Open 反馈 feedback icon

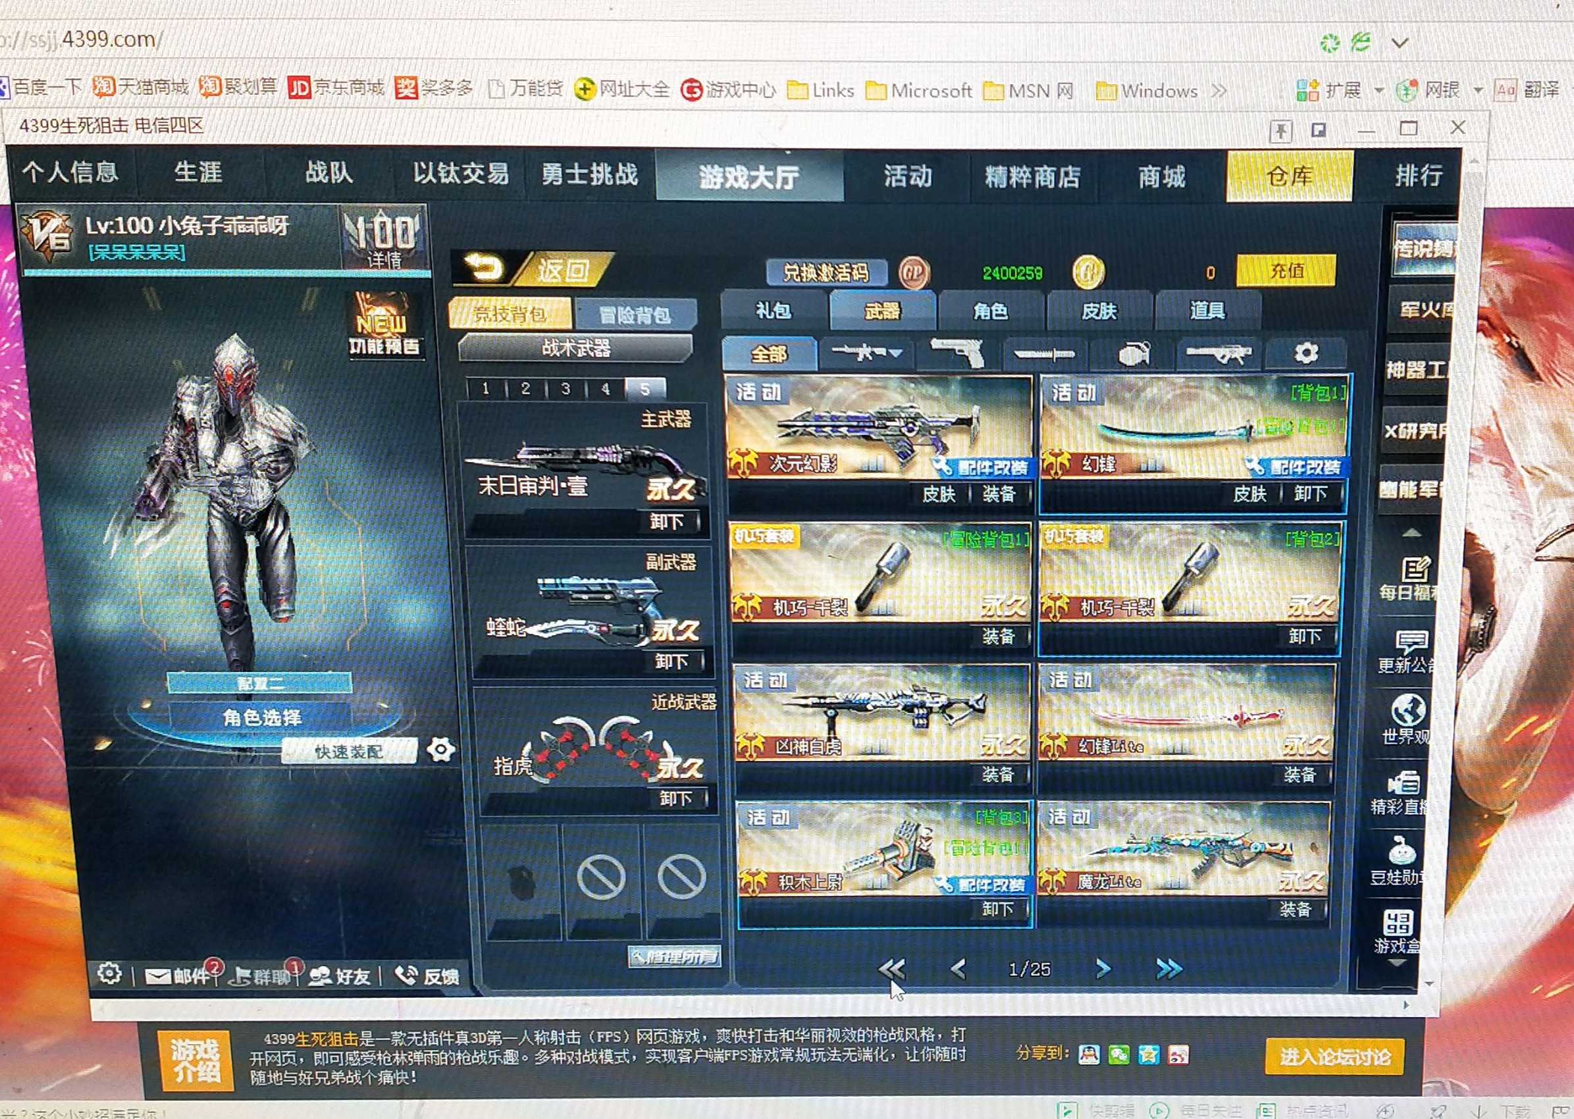[427, 976]
